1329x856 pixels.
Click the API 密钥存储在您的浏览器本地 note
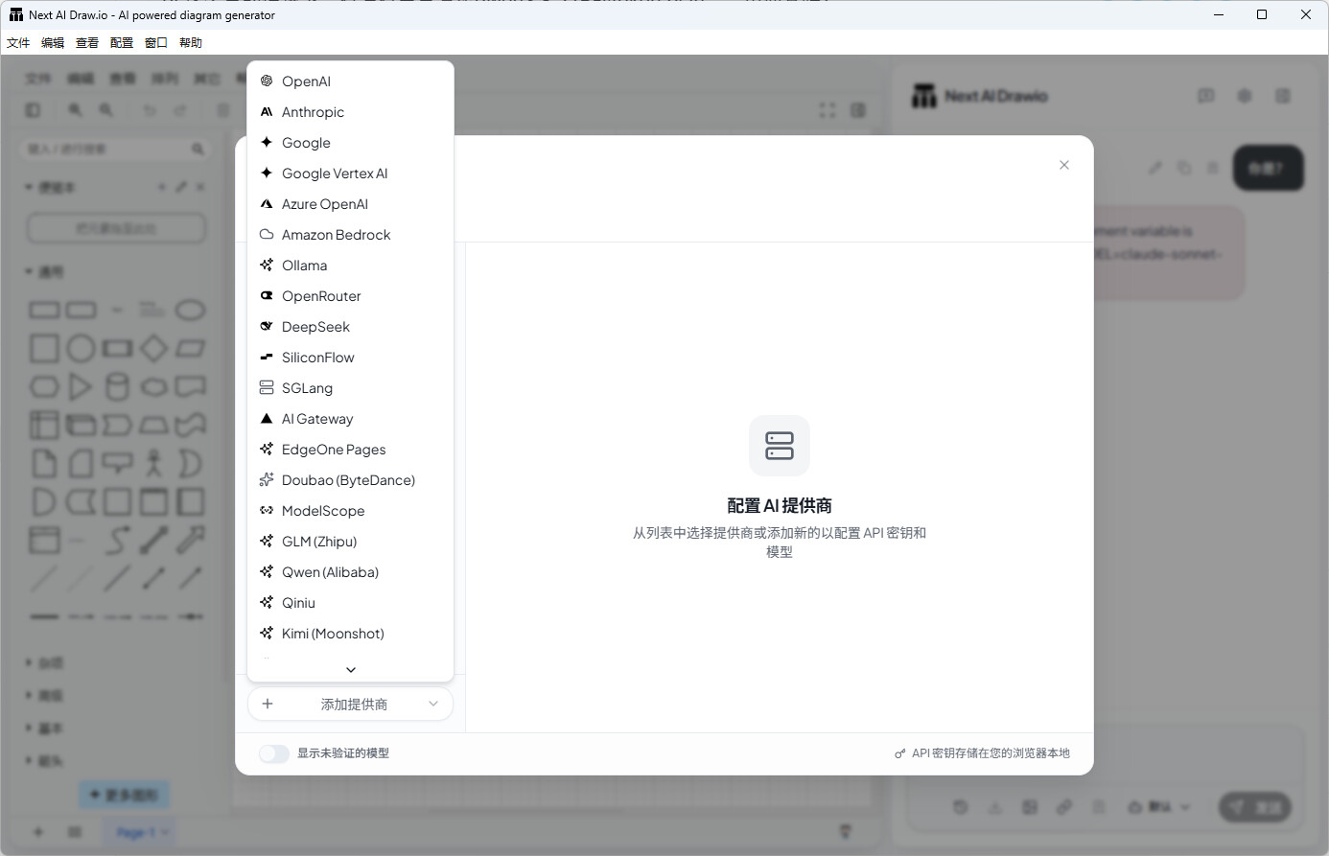pos(983,753)
